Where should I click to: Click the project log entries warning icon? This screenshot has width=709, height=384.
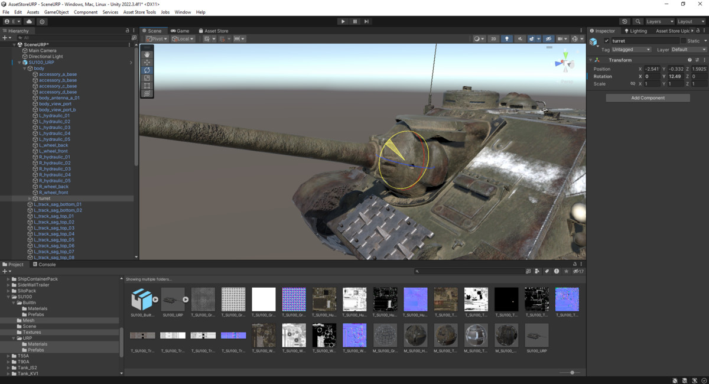(x=557, y=271)
